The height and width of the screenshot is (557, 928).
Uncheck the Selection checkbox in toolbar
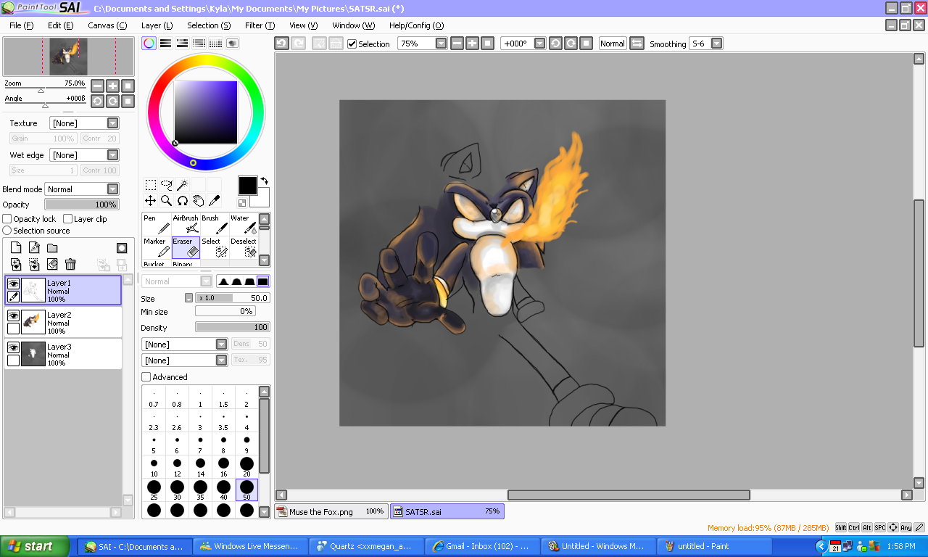point(352,44)
